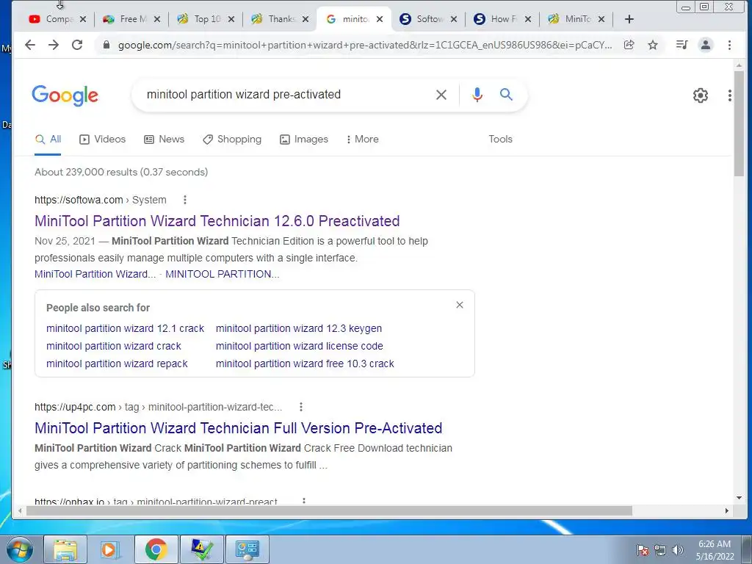Bookmark this page with the star icon

653,45
